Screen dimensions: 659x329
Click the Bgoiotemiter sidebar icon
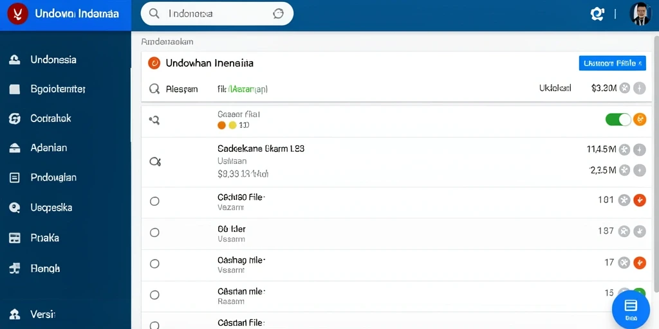click(15, 89)
